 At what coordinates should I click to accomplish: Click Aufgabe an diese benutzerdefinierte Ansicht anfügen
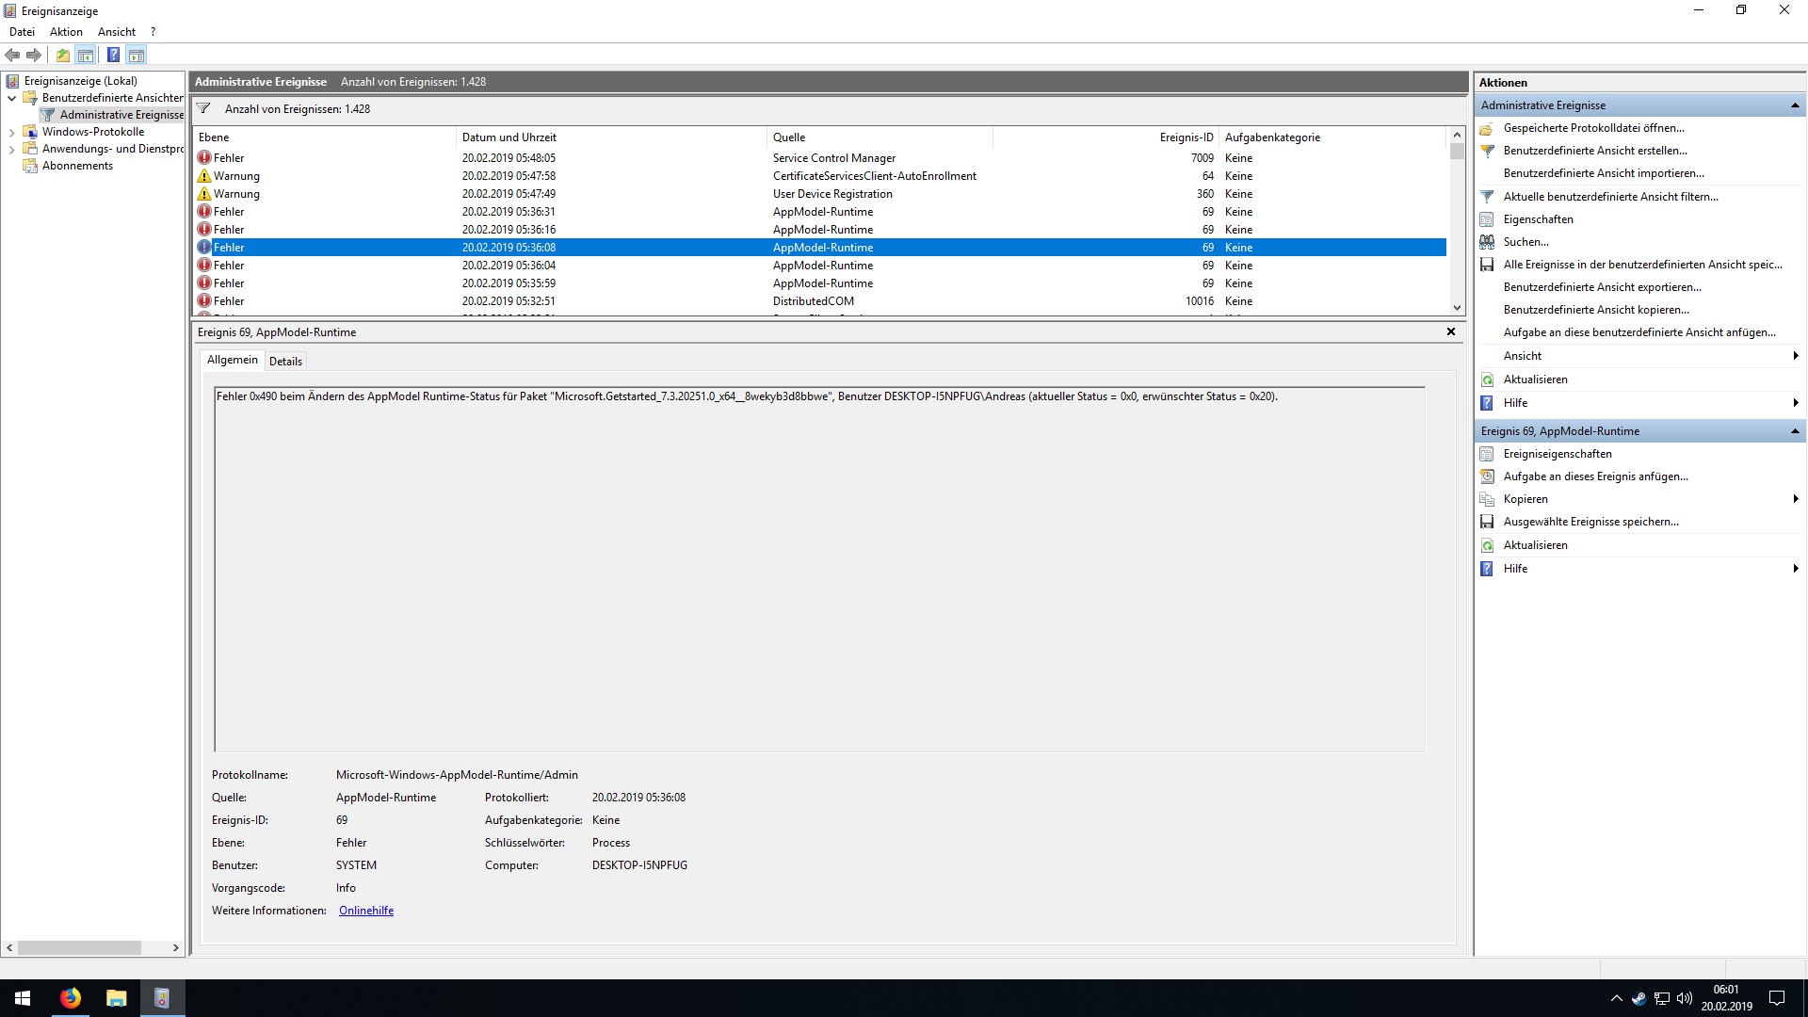tap(1639, 332)
